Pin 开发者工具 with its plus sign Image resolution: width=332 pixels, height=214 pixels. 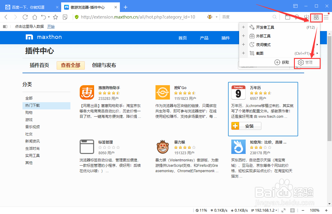coord(244,27)
